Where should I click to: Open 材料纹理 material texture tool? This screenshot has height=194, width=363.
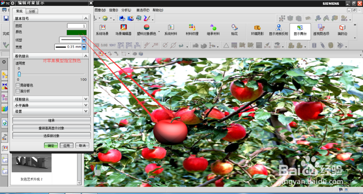[192, 30]
